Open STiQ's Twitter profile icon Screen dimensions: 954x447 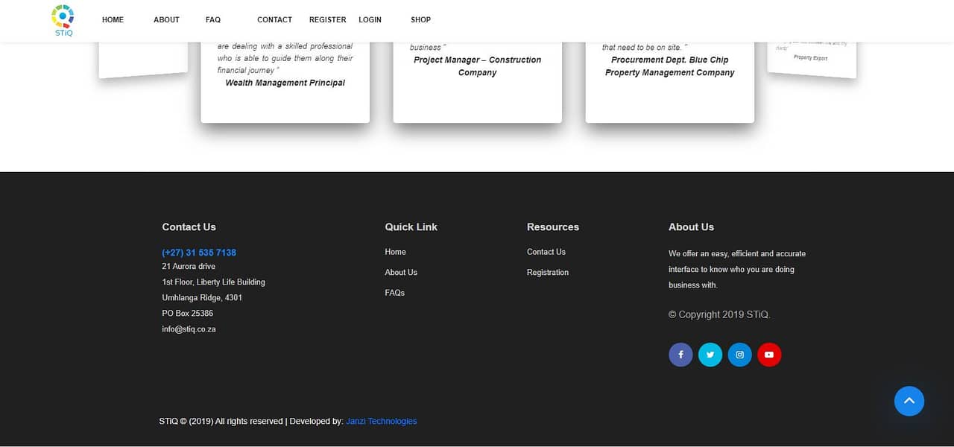point(710,355)
